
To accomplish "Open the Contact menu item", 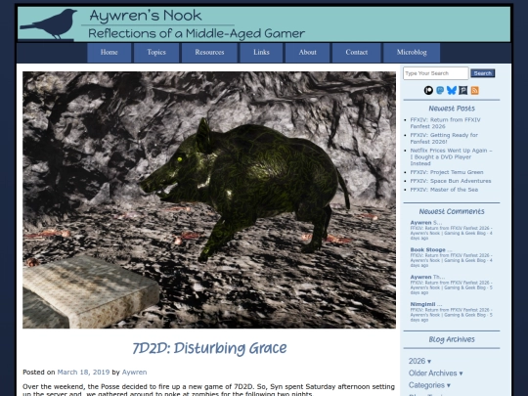I will pos(356,53).
